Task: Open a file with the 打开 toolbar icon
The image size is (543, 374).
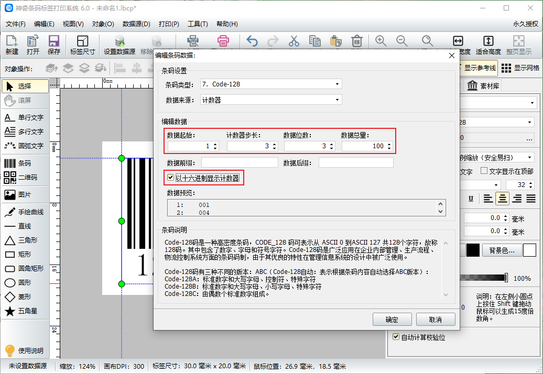Action: click(32, 45)
